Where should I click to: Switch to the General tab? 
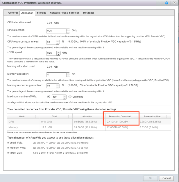coord(13,13)
